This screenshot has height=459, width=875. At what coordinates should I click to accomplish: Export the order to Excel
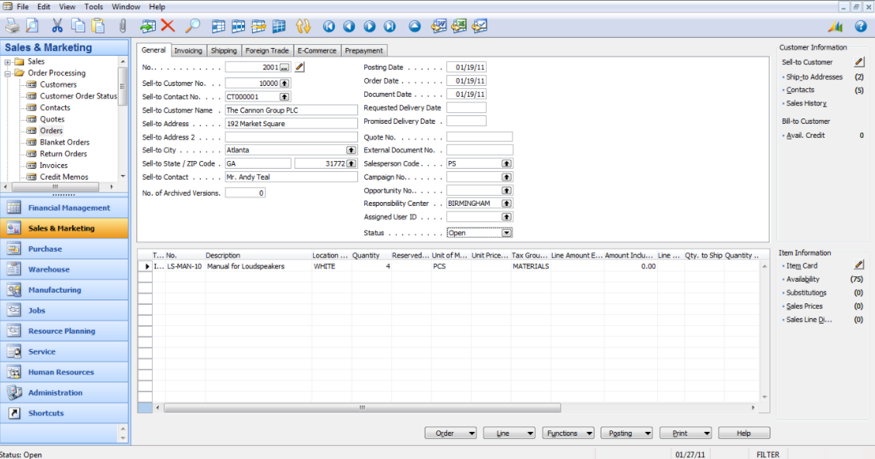click(x=459, y=26)
